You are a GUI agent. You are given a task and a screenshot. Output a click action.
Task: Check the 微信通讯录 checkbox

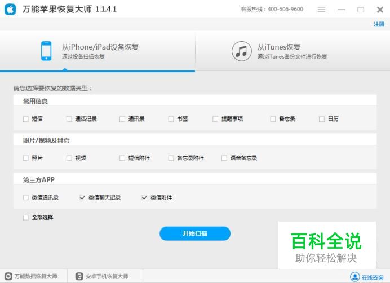coord(25,197)
